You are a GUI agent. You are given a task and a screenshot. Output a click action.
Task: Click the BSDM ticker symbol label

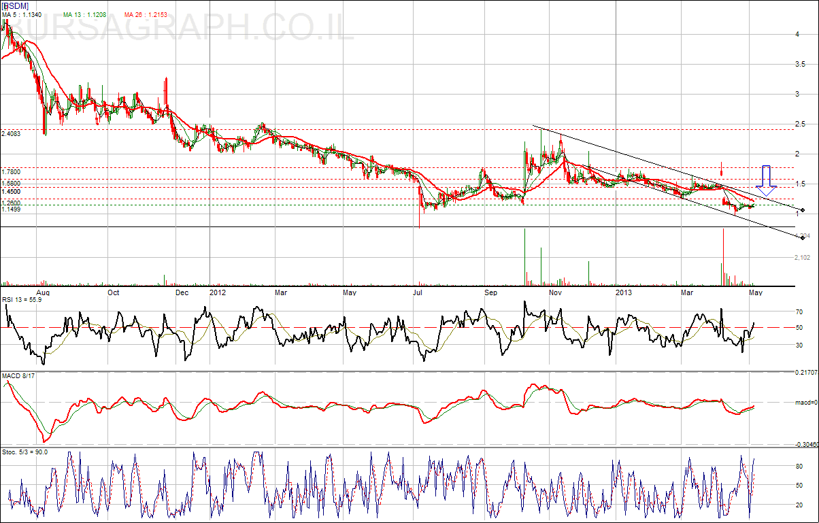pos(15,5)
